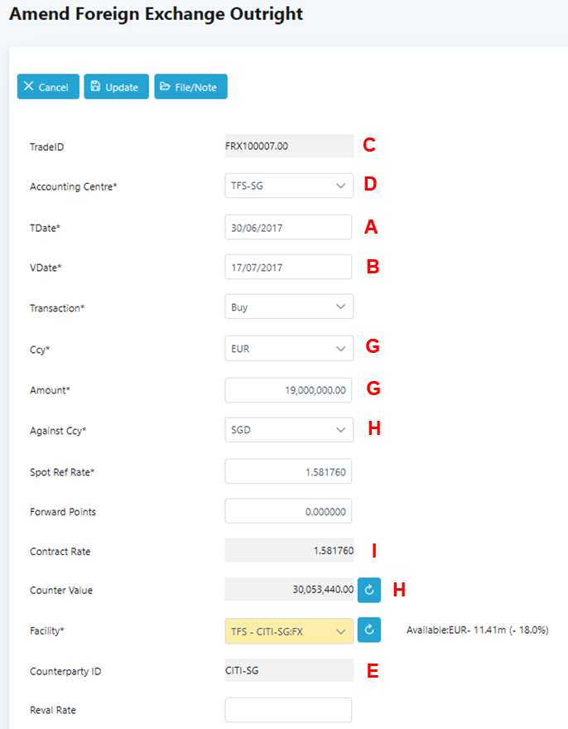Open the Facility dropdown list
Screen dimensions: 568x729
[289, 631]
